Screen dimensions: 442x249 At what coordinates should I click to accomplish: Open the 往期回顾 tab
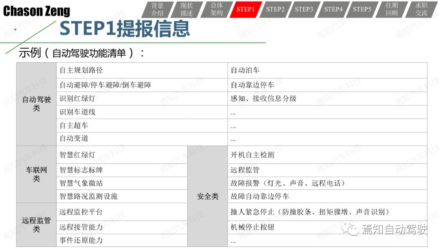tap(392, 9)
